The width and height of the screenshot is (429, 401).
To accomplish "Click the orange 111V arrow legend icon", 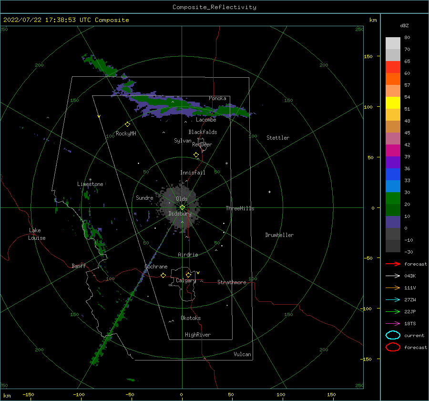I will tap(393, 288).
